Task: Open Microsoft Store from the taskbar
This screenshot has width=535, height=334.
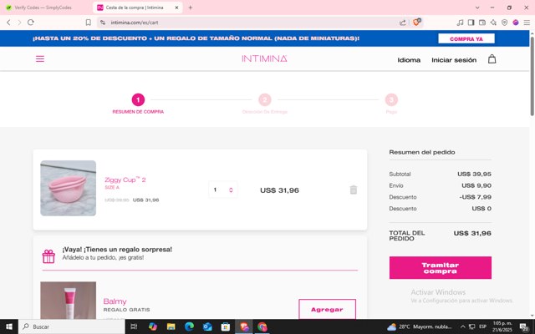Action: click(x=225, y=326)
